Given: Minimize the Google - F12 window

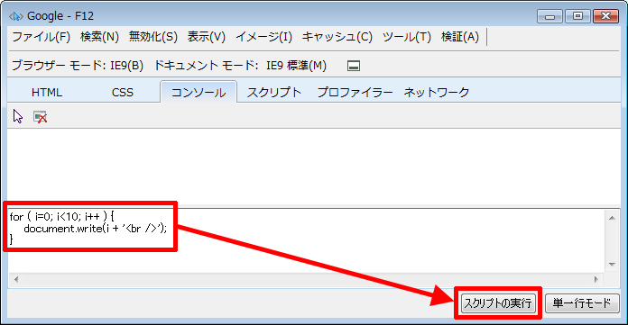Looking at the screenshot, I should click(549, 16).
